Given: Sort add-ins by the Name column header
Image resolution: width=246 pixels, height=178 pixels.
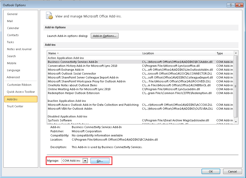Looking at the screenshot, I should coord(94,53).
